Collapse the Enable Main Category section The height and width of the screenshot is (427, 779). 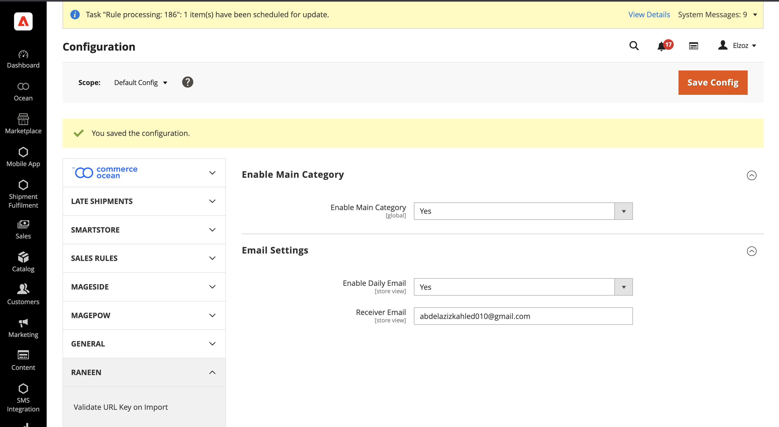click(x=751, y=175)
